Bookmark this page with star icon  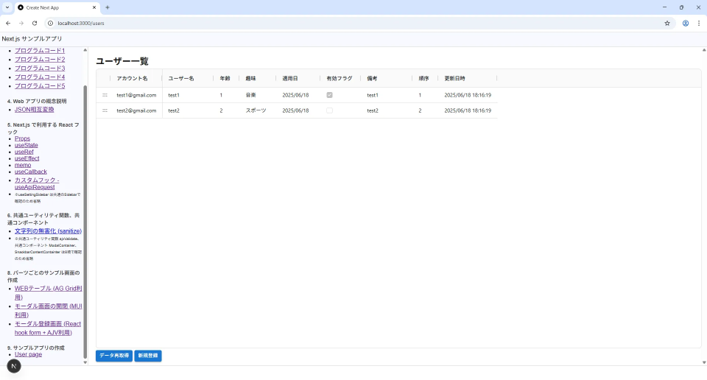(x=667, y=23)
